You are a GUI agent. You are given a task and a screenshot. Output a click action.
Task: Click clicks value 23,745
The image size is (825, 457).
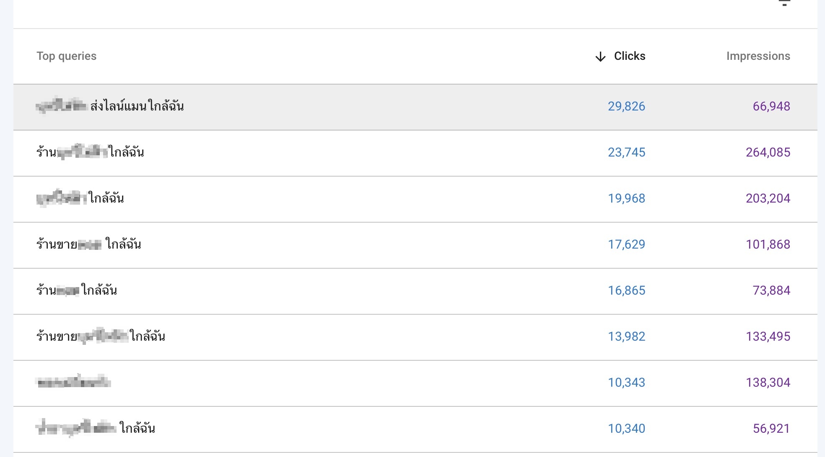click(626, 152)
